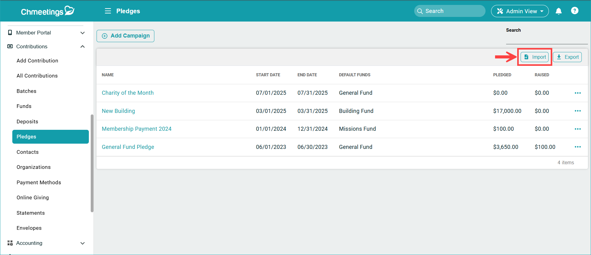Select Online Giving from sidebar
This screenshot has width=591, height=255.
33,197
